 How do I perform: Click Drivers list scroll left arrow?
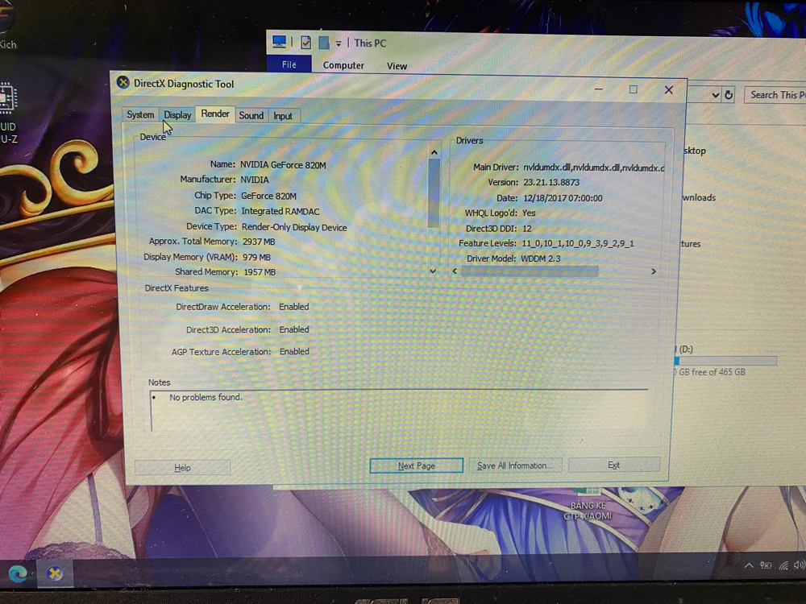pyautogui.click(x=455, y=271)
